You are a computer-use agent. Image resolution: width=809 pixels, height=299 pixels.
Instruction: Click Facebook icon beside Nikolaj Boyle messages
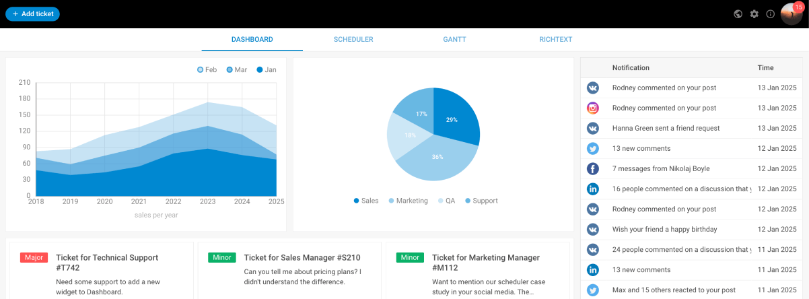(x=593, y=168)
